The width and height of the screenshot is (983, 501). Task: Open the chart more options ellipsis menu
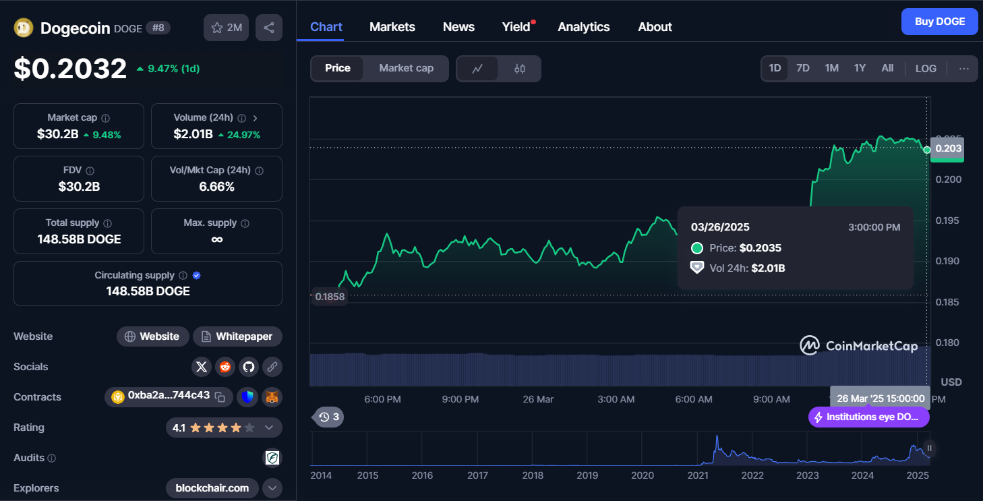(963, 68)
